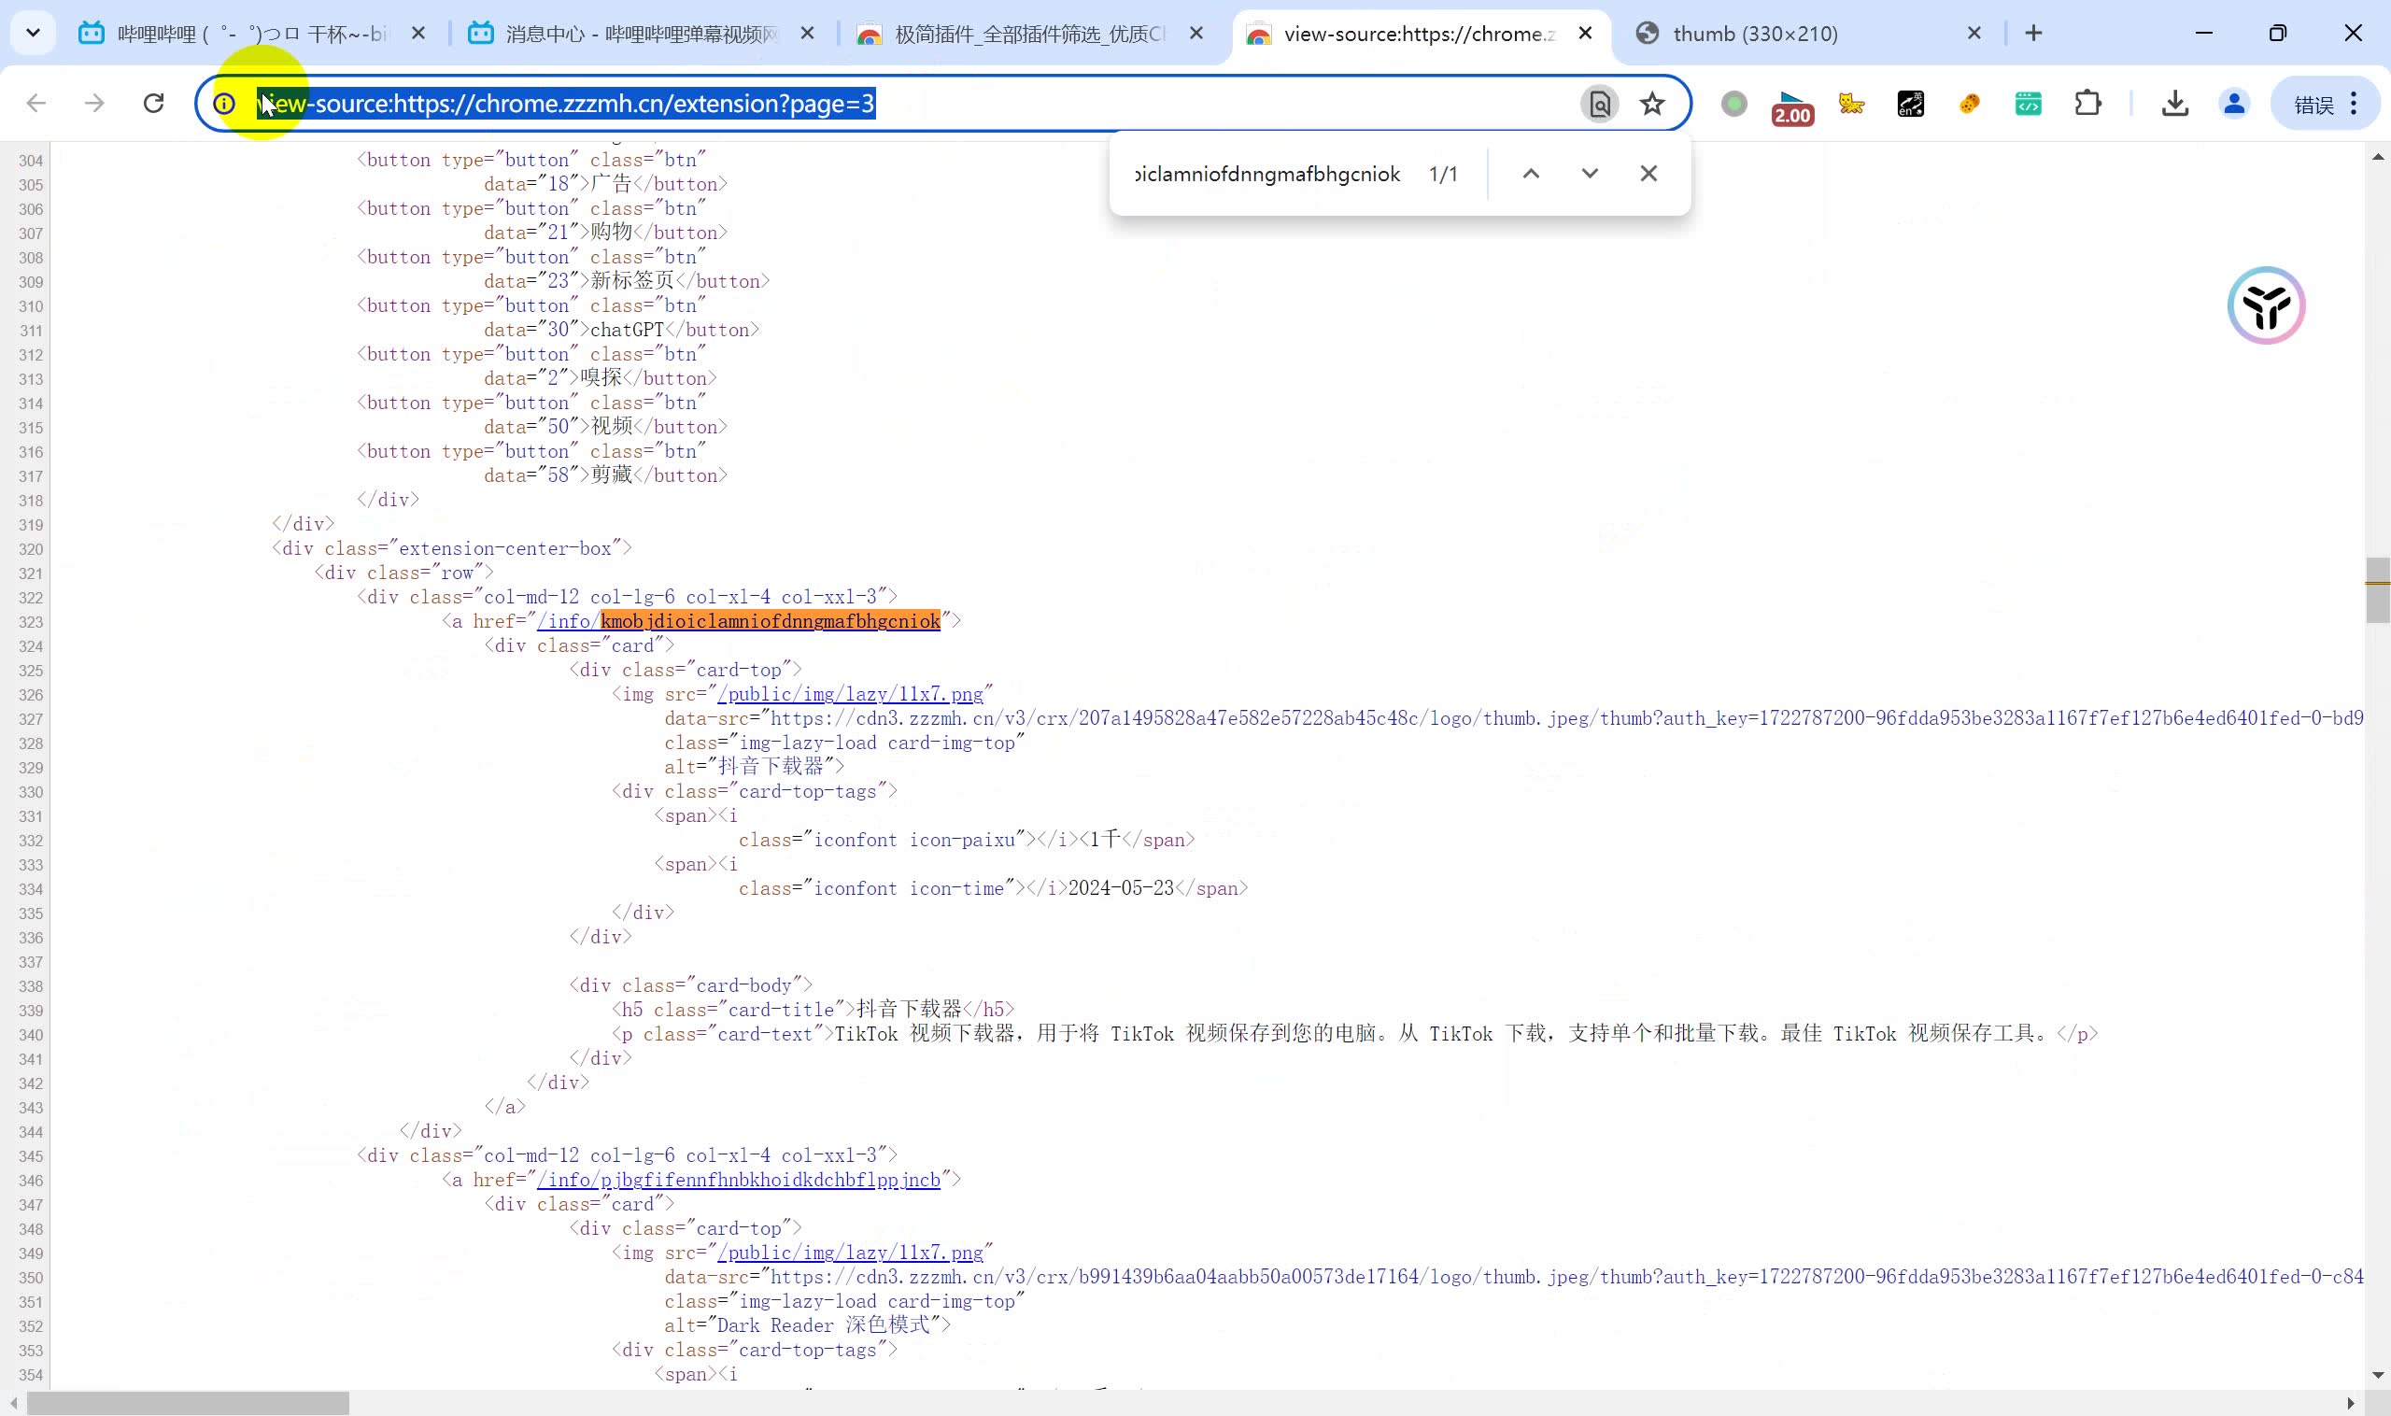Close the find bar

click(x=1648, y=174)
